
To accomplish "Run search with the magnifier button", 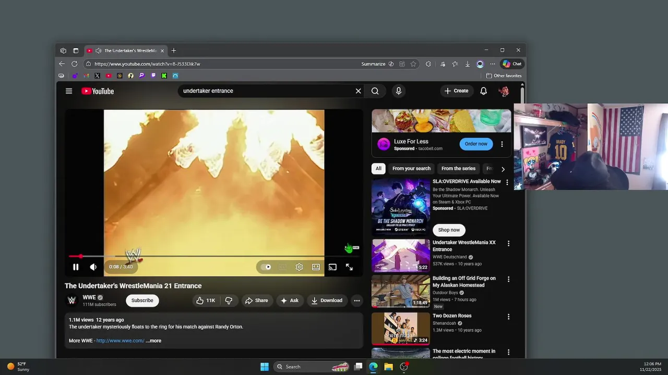I will 375,91.
